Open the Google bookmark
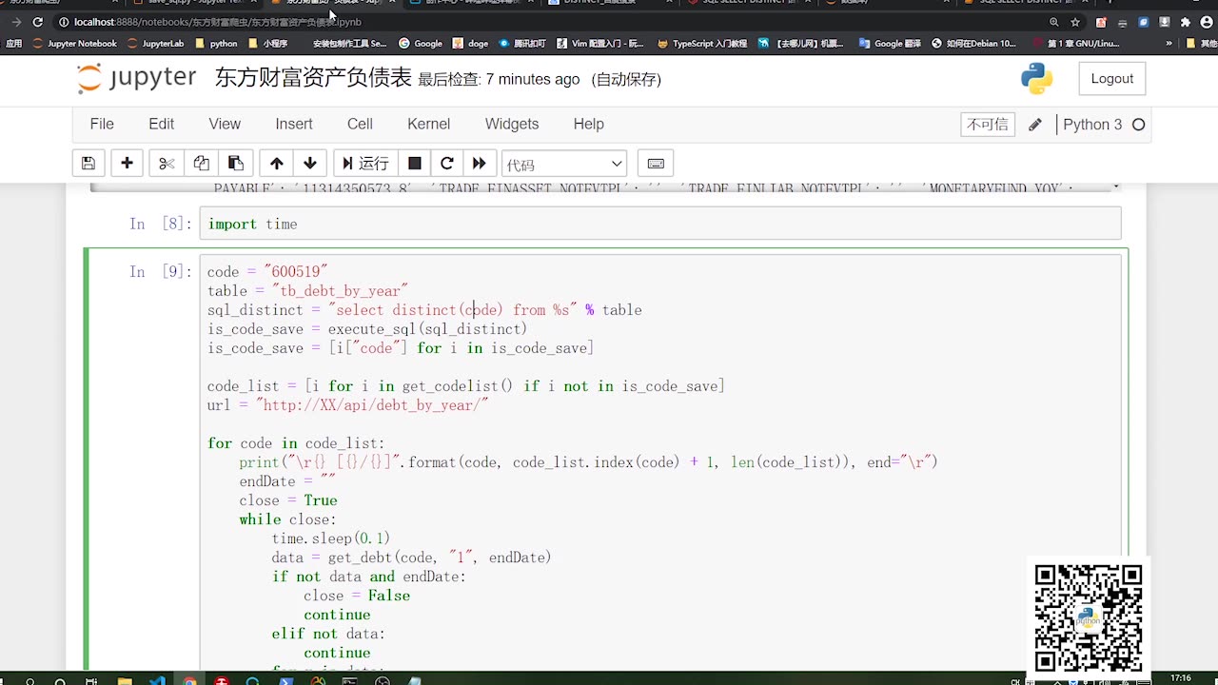Screen dimensions: 1218x685 (x=421, y=44)
